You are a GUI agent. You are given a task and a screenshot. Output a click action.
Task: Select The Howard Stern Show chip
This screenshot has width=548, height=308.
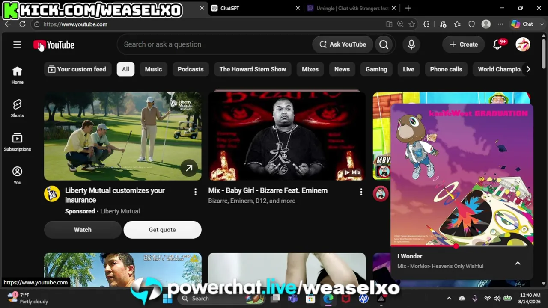(x=253, y=69)
